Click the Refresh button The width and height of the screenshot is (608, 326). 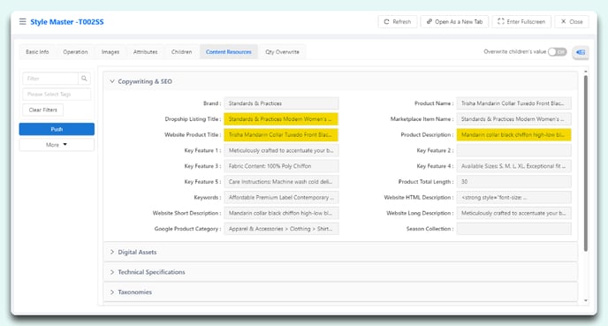(398, 22)
